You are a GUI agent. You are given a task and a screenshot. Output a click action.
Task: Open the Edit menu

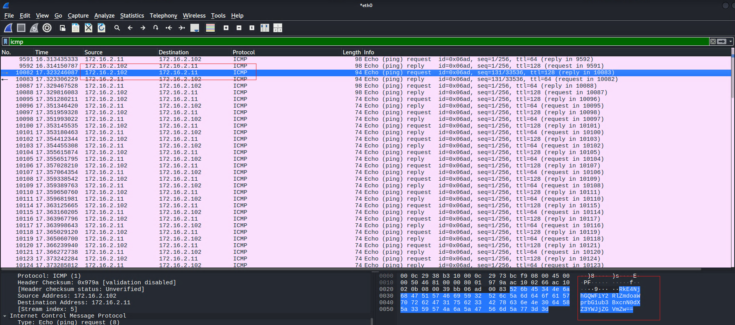point(25,16)
